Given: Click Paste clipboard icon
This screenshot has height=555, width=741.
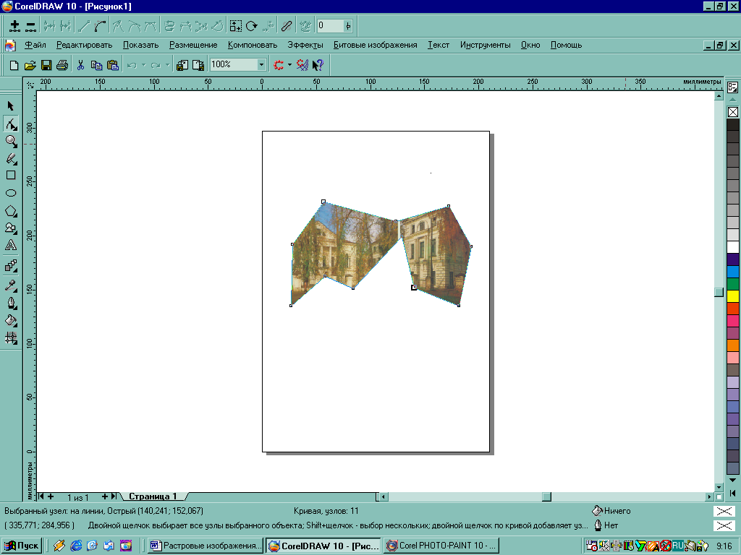Looking at the screenshot, I should pyautogui.click(x=112, y=65).
